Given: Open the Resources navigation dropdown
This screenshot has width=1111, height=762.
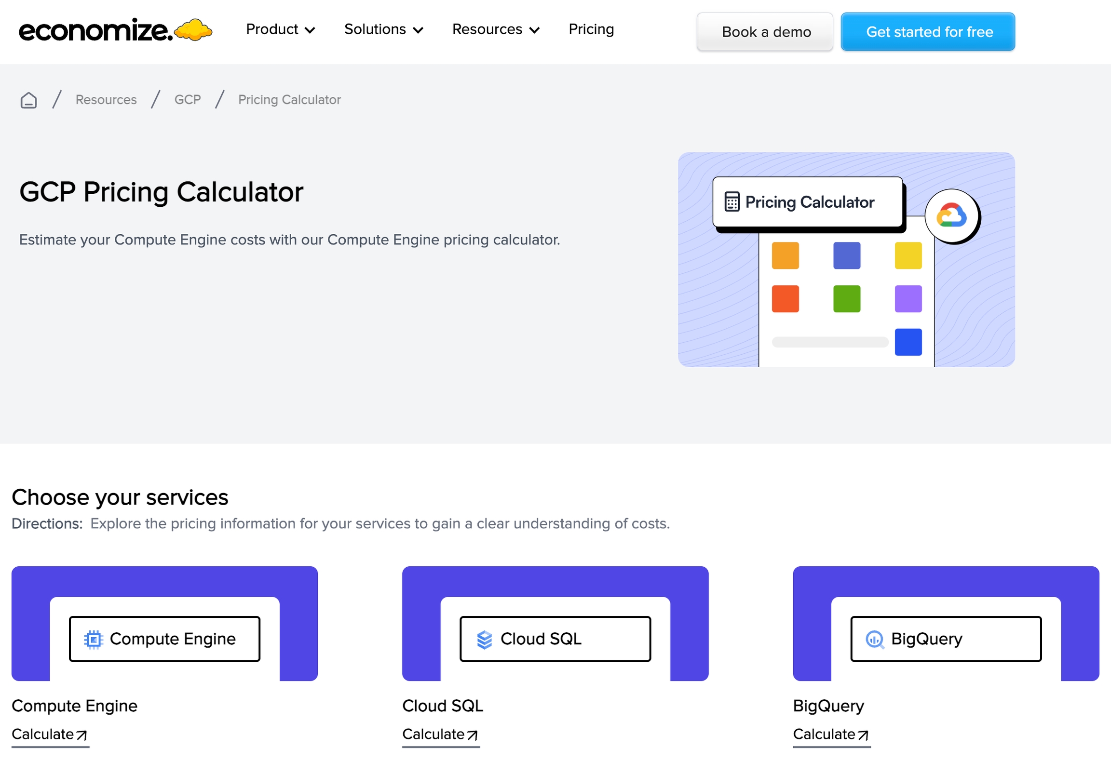Looking at the screenshot, I should tap(495, 29).
